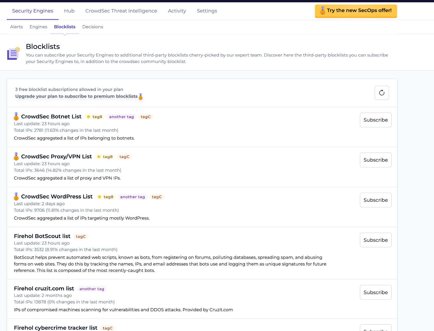Click 'Total IPs: 3532' line
Image resolution: width=434 pixels, height=331 pixels.
(x=66, y=250)
